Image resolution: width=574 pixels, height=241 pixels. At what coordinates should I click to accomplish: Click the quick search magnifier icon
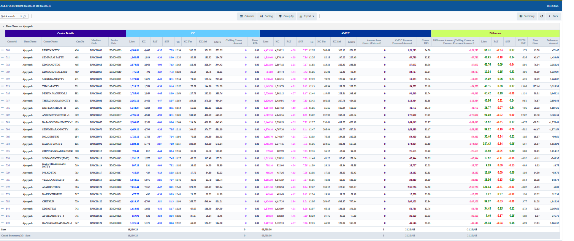click(x=25, y=16)
